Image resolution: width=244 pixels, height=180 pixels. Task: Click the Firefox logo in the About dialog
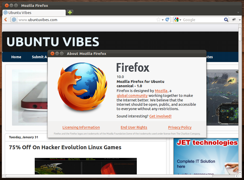pos(82,86)
